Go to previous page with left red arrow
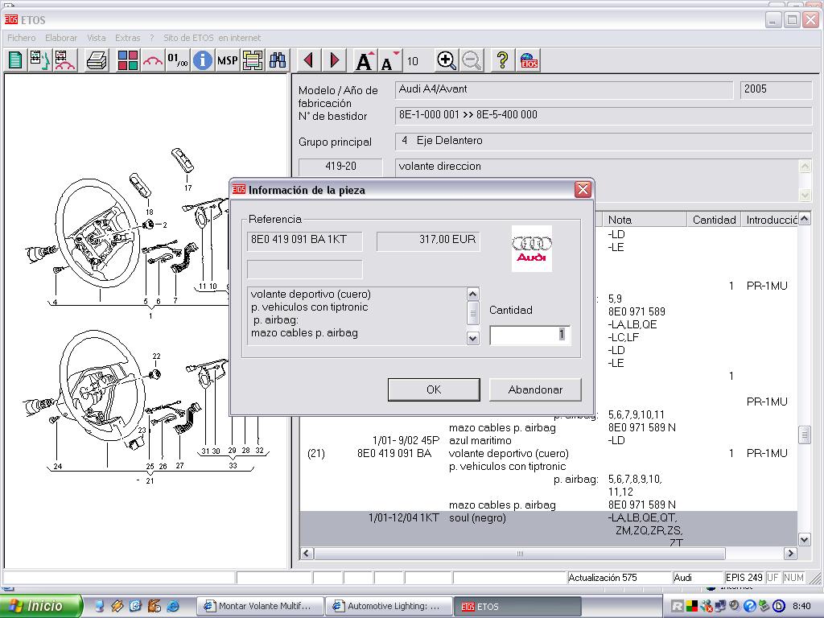The width and height of the screenshot is (824, 618). 309,60
